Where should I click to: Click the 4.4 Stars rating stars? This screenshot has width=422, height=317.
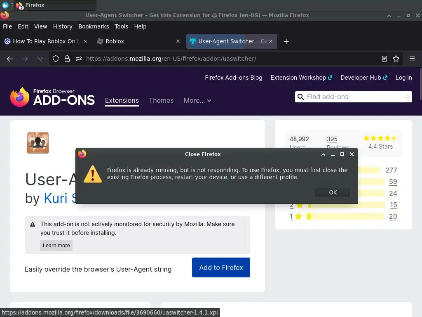pyautogui.click(x=380, y=138)
